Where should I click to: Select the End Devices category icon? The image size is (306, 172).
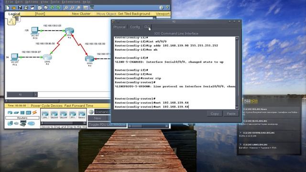pyautogui.click(x=10, y=123)
